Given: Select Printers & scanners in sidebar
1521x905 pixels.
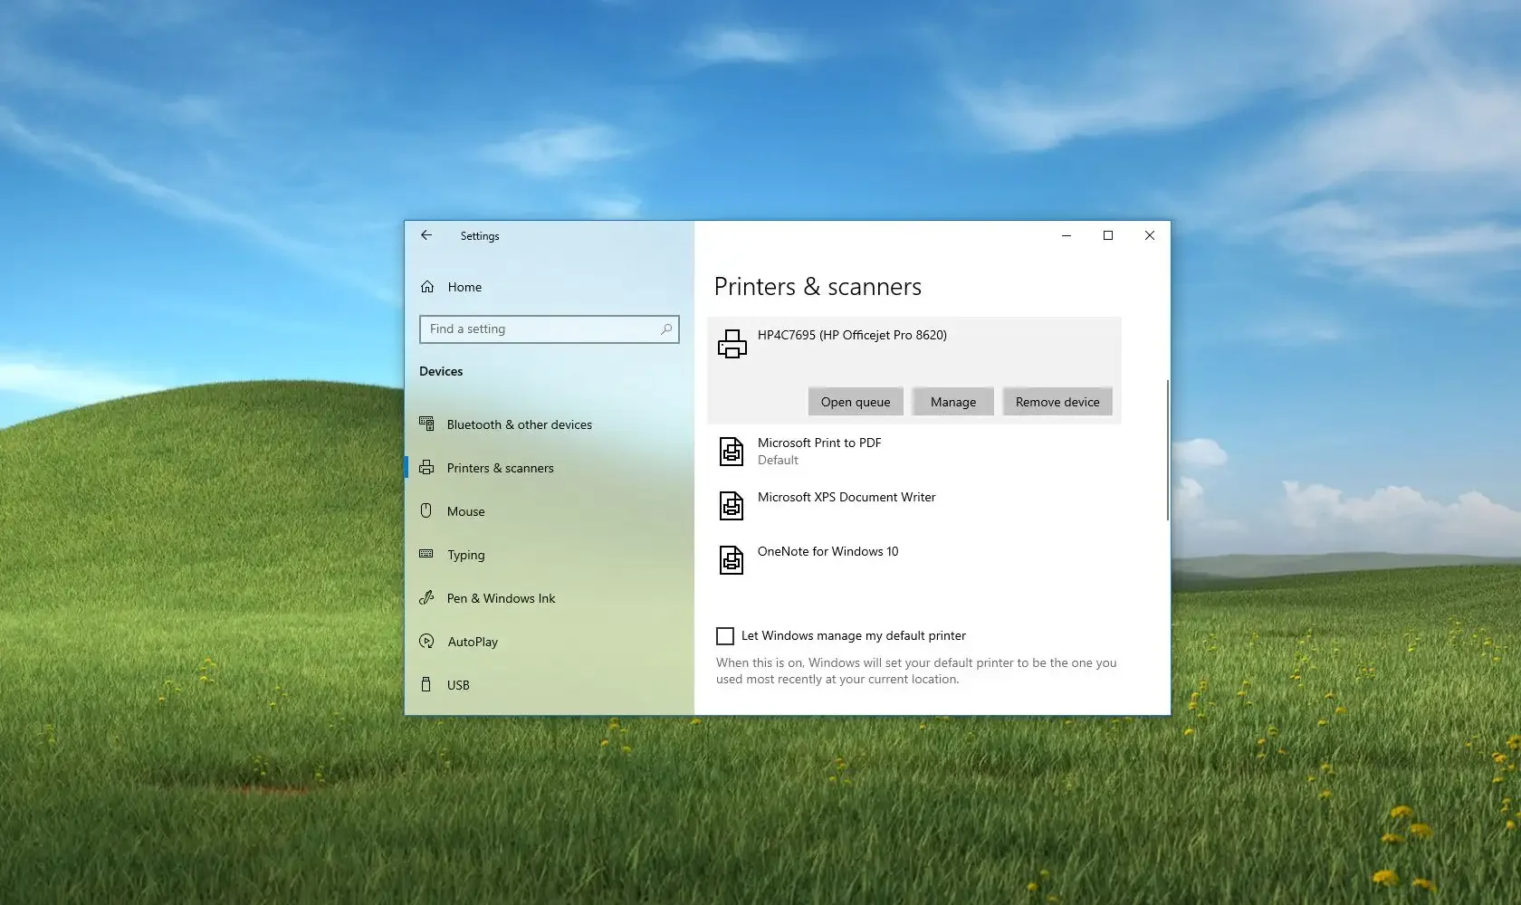Looking at the screenshot, I should click(x=502, y=467).
